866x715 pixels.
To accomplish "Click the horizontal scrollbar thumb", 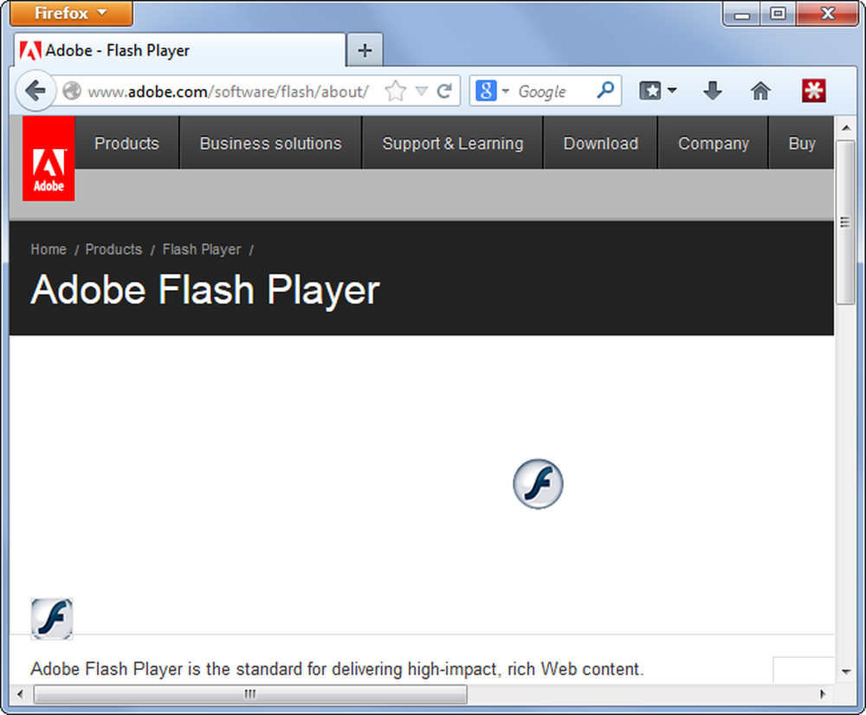I will (250, 694).
